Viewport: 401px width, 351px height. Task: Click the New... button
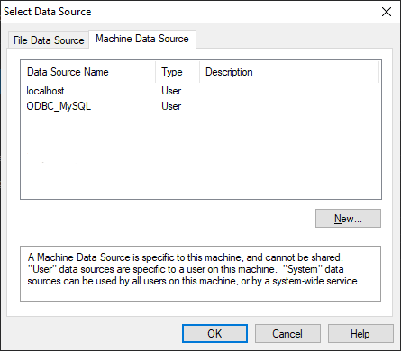coord(348,219)
